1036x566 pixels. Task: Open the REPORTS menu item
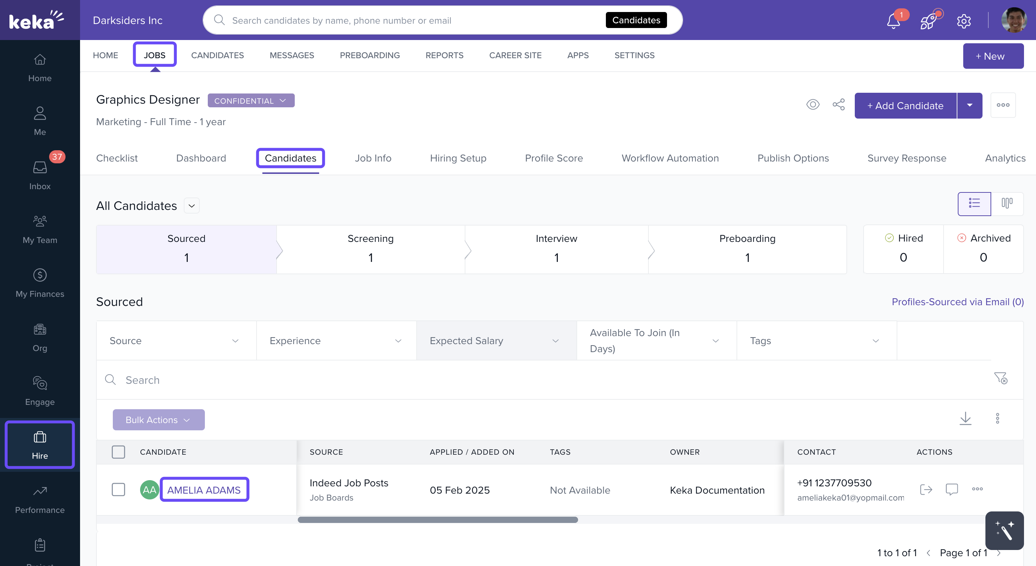(x=444, y=56)
